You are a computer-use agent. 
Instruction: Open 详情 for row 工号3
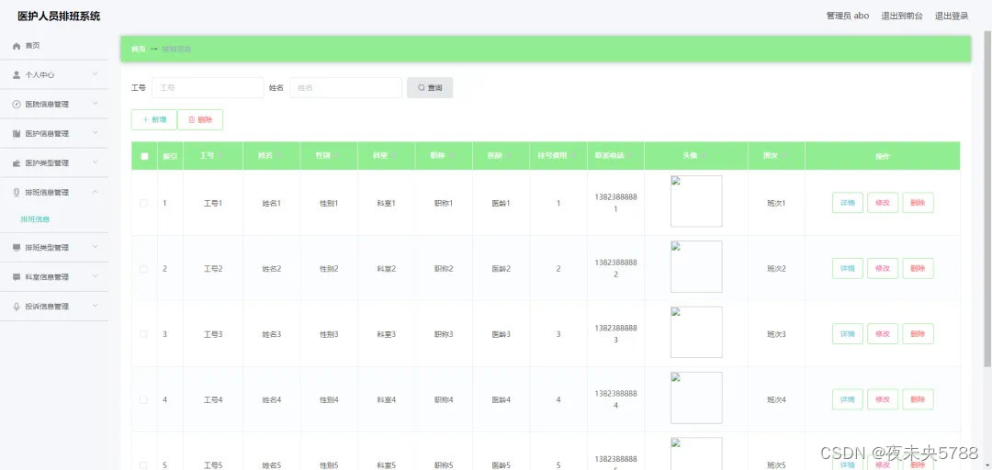847,334
